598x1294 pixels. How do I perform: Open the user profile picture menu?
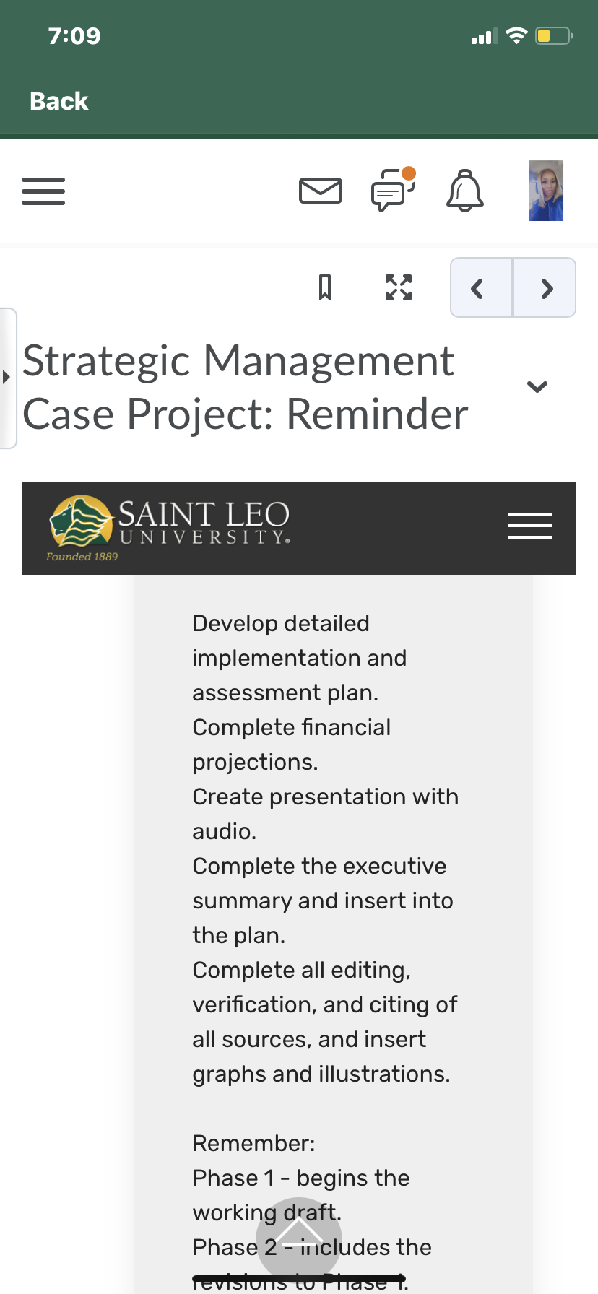point(546,191)
